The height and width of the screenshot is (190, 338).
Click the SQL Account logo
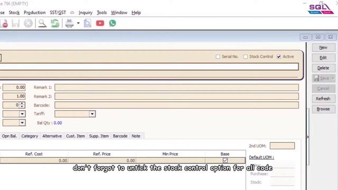pos(321,8)
